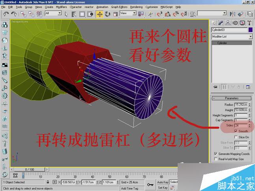255x191 pixels.
Task: Switch to Utilities hammer tab
Action: coord(249,23)
